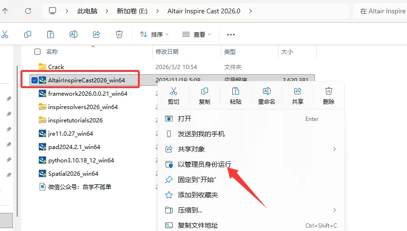Click 粘贴 in the context menu
The image size is (407, 231).
235,96
